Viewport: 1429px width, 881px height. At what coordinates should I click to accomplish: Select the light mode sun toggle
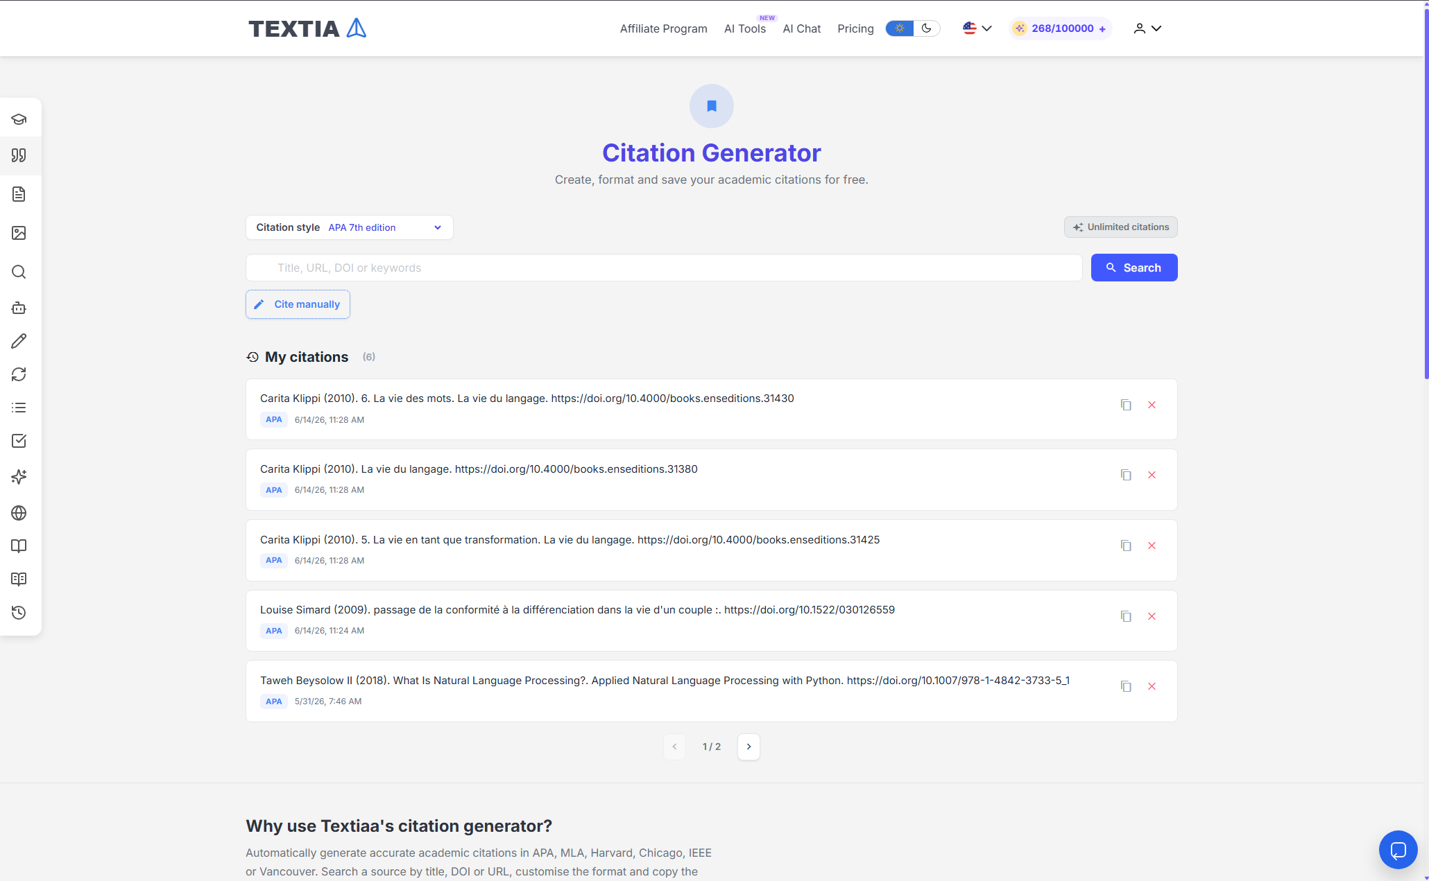coord(900,28)
